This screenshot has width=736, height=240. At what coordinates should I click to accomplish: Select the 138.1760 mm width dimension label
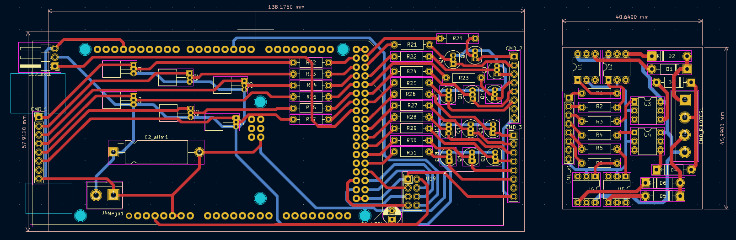286,7
